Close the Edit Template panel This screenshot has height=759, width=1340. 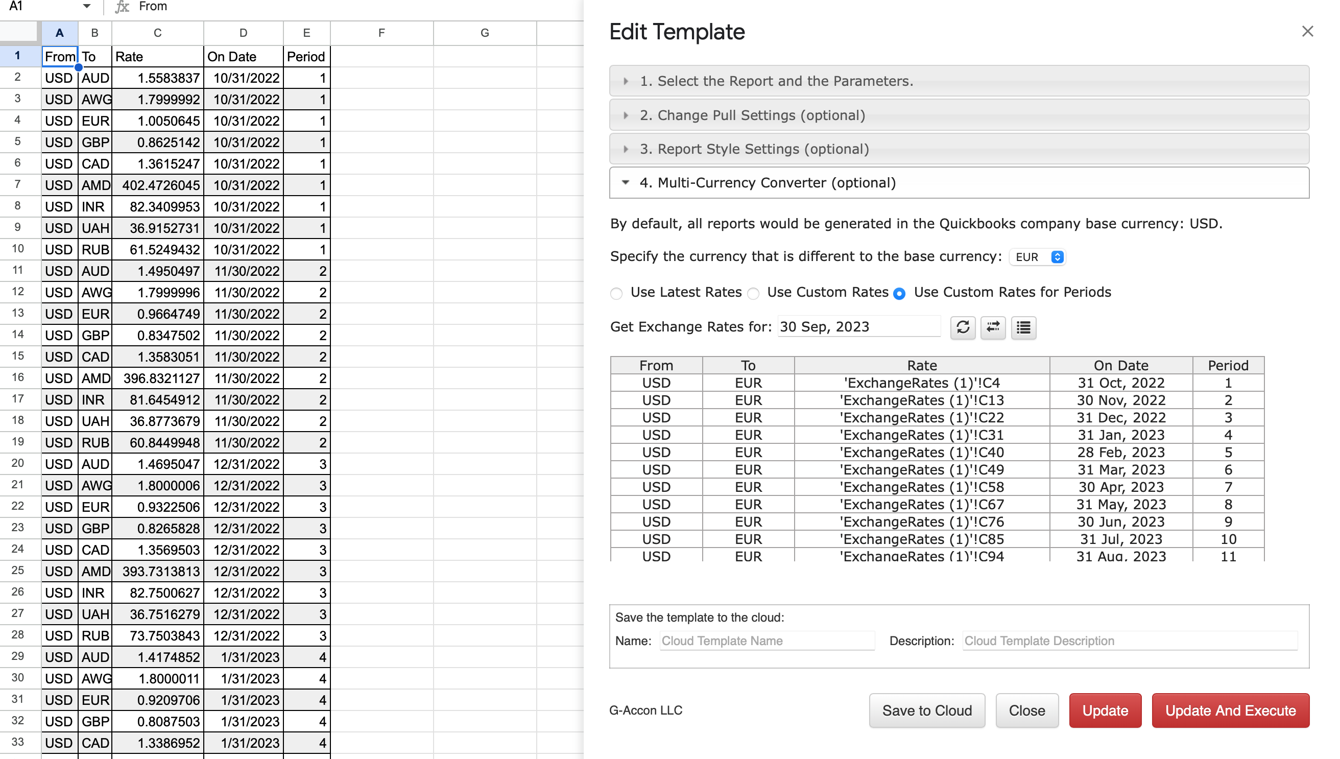coord(1307,31)
